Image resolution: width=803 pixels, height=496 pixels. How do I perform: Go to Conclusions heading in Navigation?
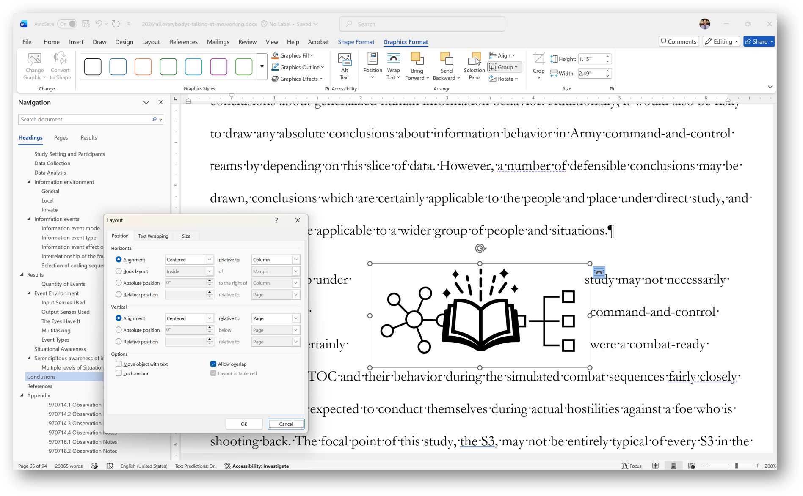(41, 377)
